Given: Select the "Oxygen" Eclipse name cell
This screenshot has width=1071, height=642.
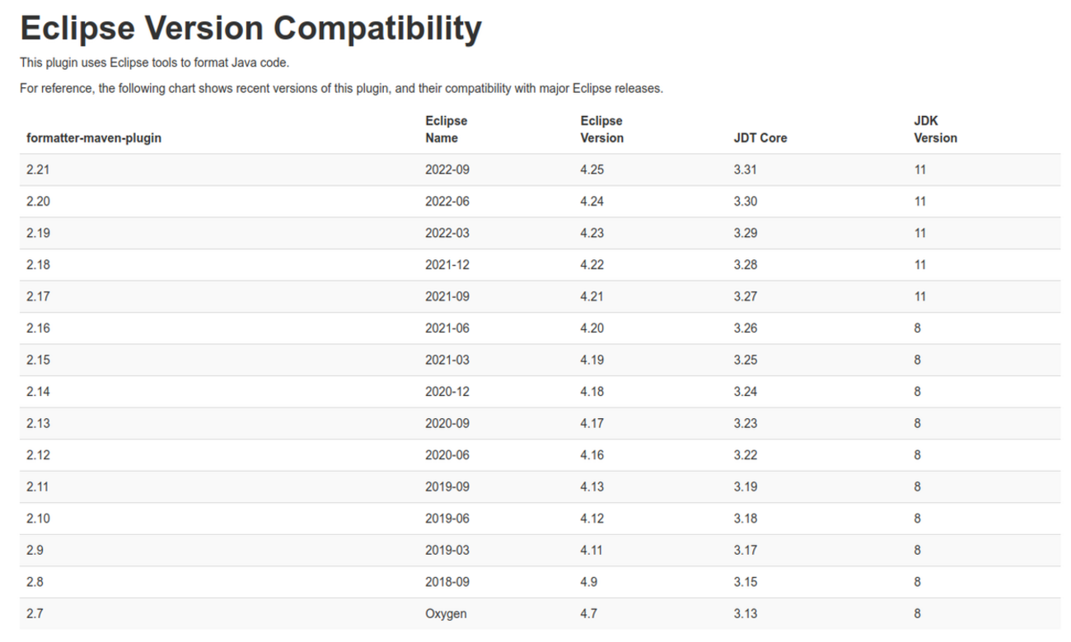Looking at the screenshot, I should coord(446,613).
